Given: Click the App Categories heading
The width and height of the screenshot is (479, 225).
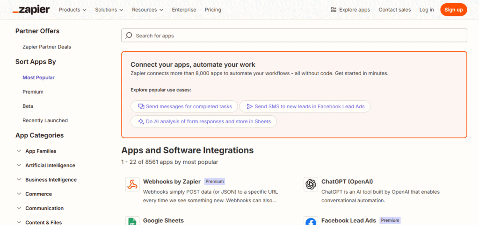Looking at the screenshot, I should pos(39,135).
